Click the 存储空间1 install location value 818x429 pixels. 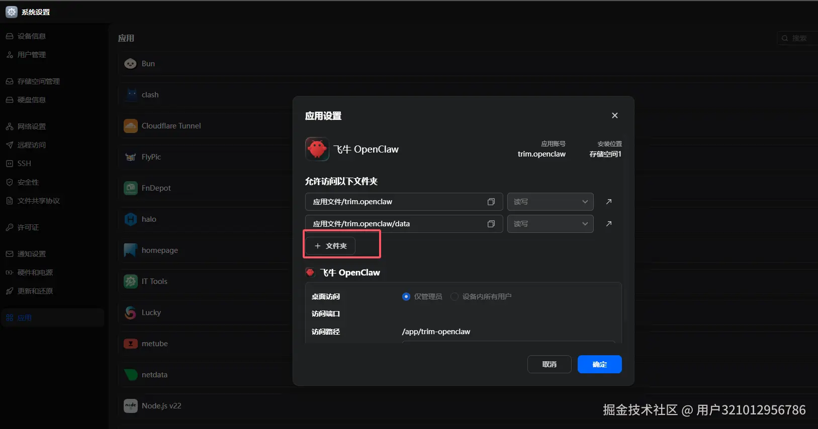tap(605, 154)
